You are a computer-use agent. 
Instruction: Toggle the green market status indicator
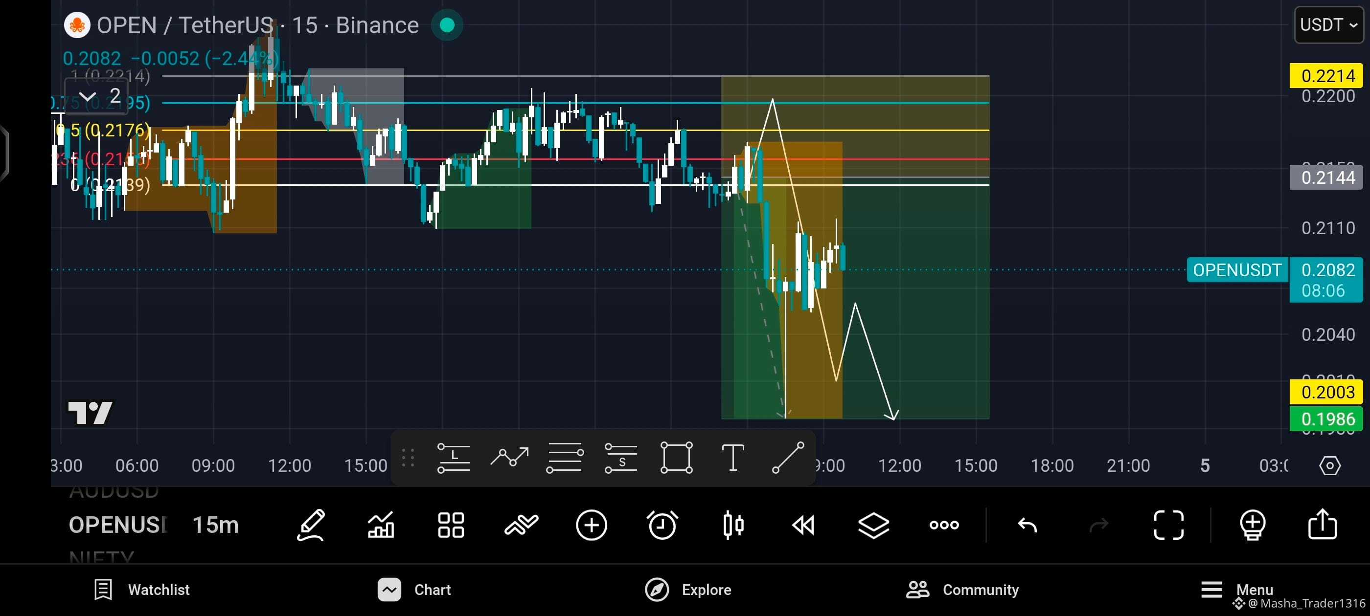[x=447, y=25]
